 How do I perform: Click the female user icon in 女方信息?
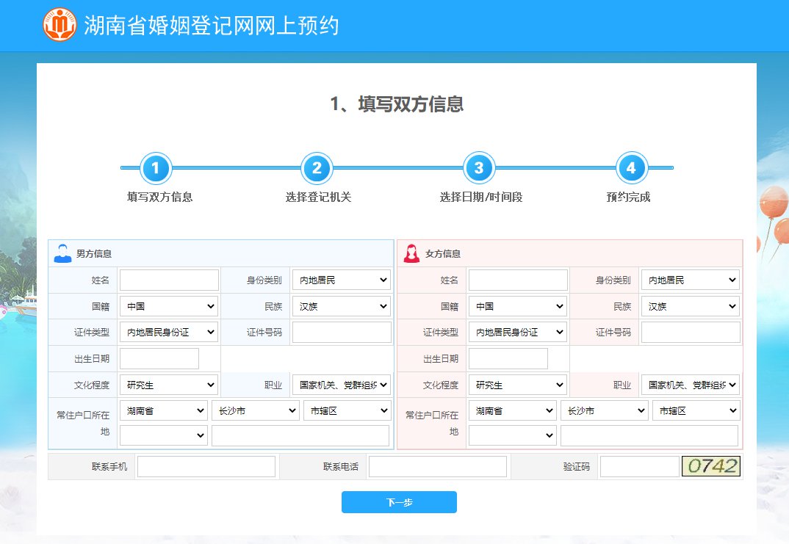click(x=411, y=253)
